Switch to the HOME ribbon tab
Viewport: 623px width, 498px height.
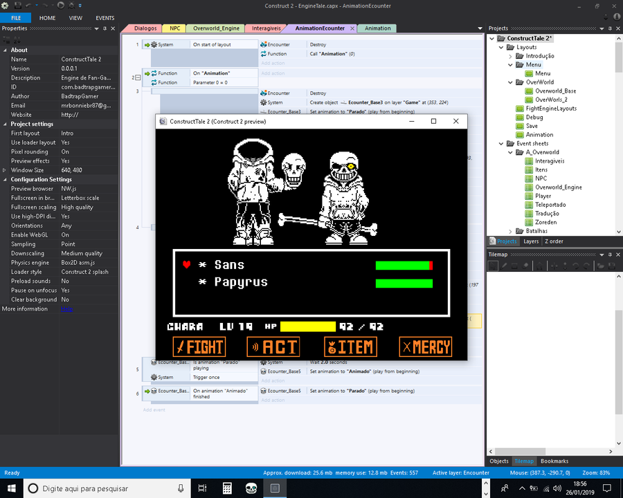coord(47,18)
